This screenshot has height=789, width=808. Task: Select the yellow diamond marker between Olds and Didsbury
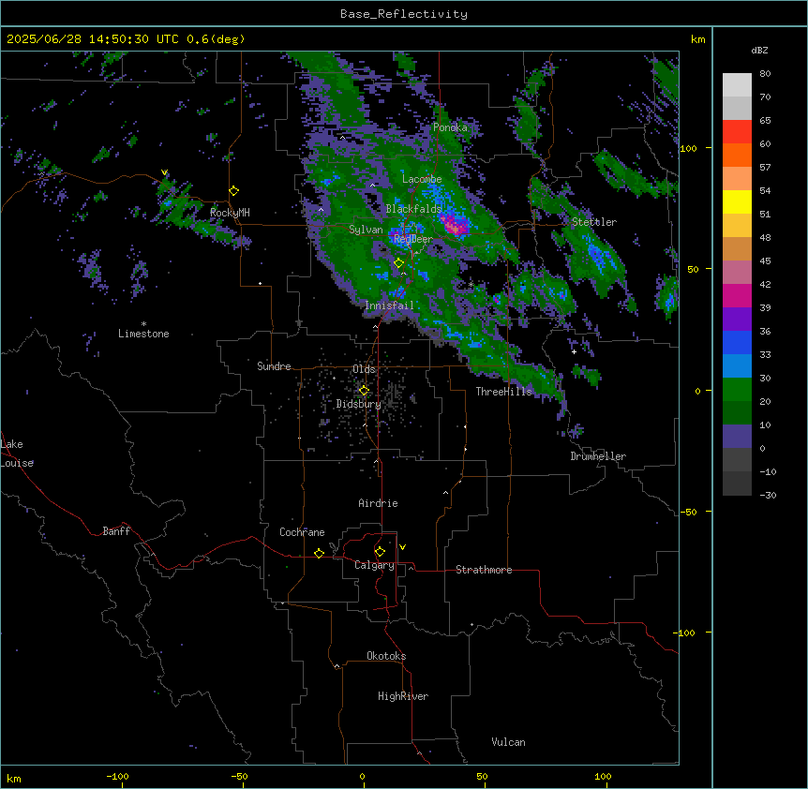click(364, 391)
